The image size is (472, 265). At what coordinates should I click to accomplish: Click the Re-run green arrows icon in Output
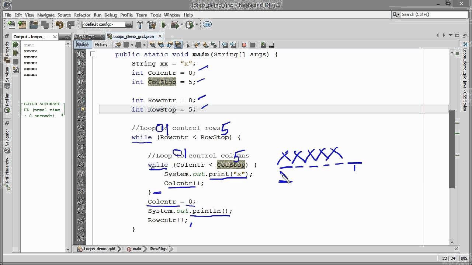click(x=15, y=45)
